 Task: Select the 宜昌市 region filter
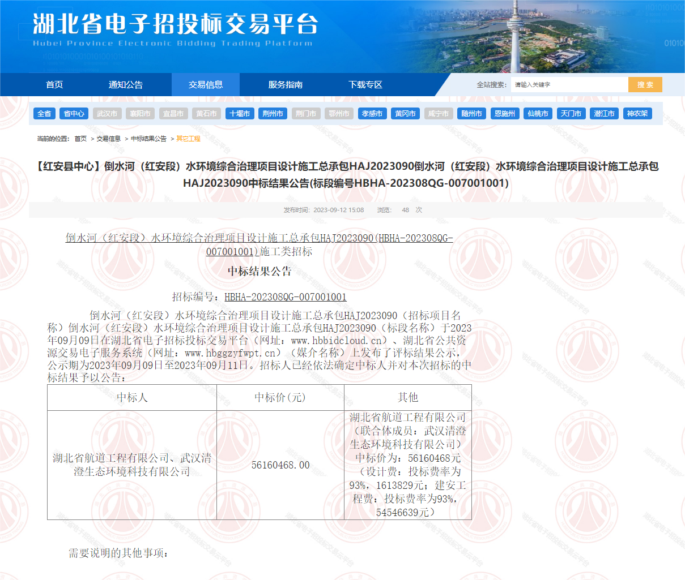pyautogui.click(x=173, y=114)
